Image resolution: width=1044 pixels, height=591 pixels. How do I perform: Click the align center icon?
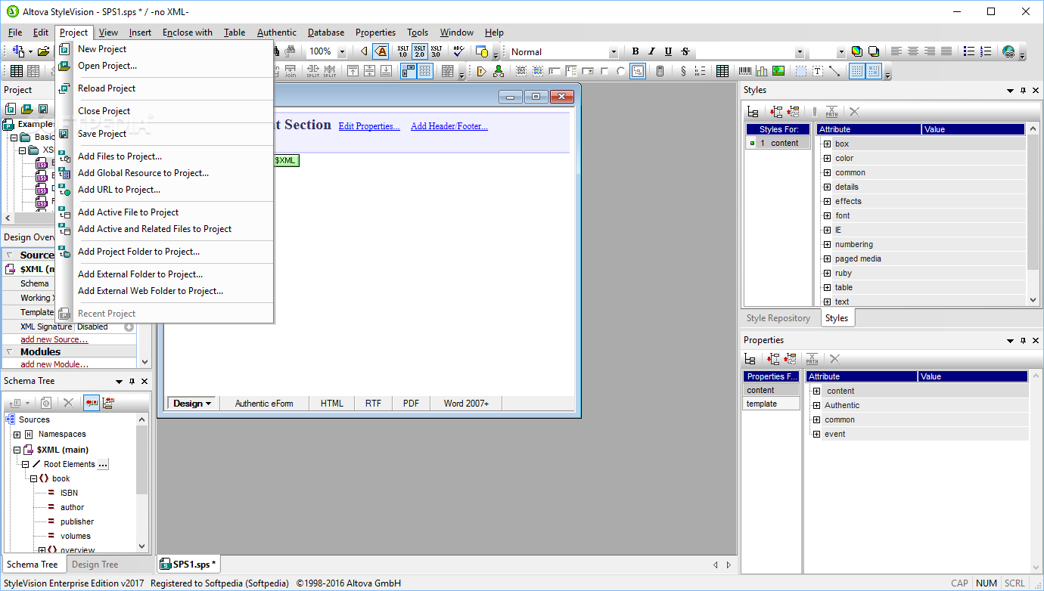(x=913, y=51)
